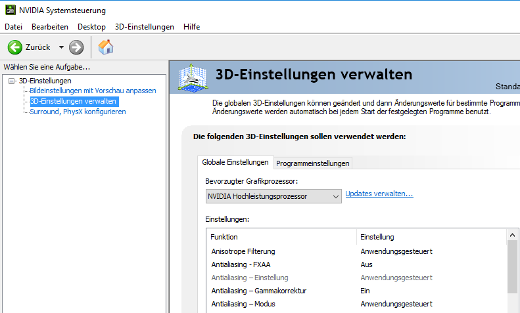
Task: Click the settings list scrollbar thumb
Action: [512, 266]
